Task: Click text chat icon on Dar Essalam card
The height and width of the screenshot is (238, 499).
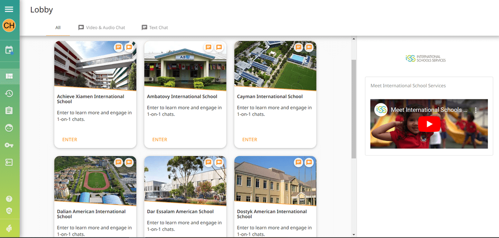Action: (208, 162)
